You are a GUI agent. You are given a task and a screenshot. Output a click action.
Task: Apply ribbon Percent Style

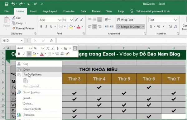tap(159, 27)
